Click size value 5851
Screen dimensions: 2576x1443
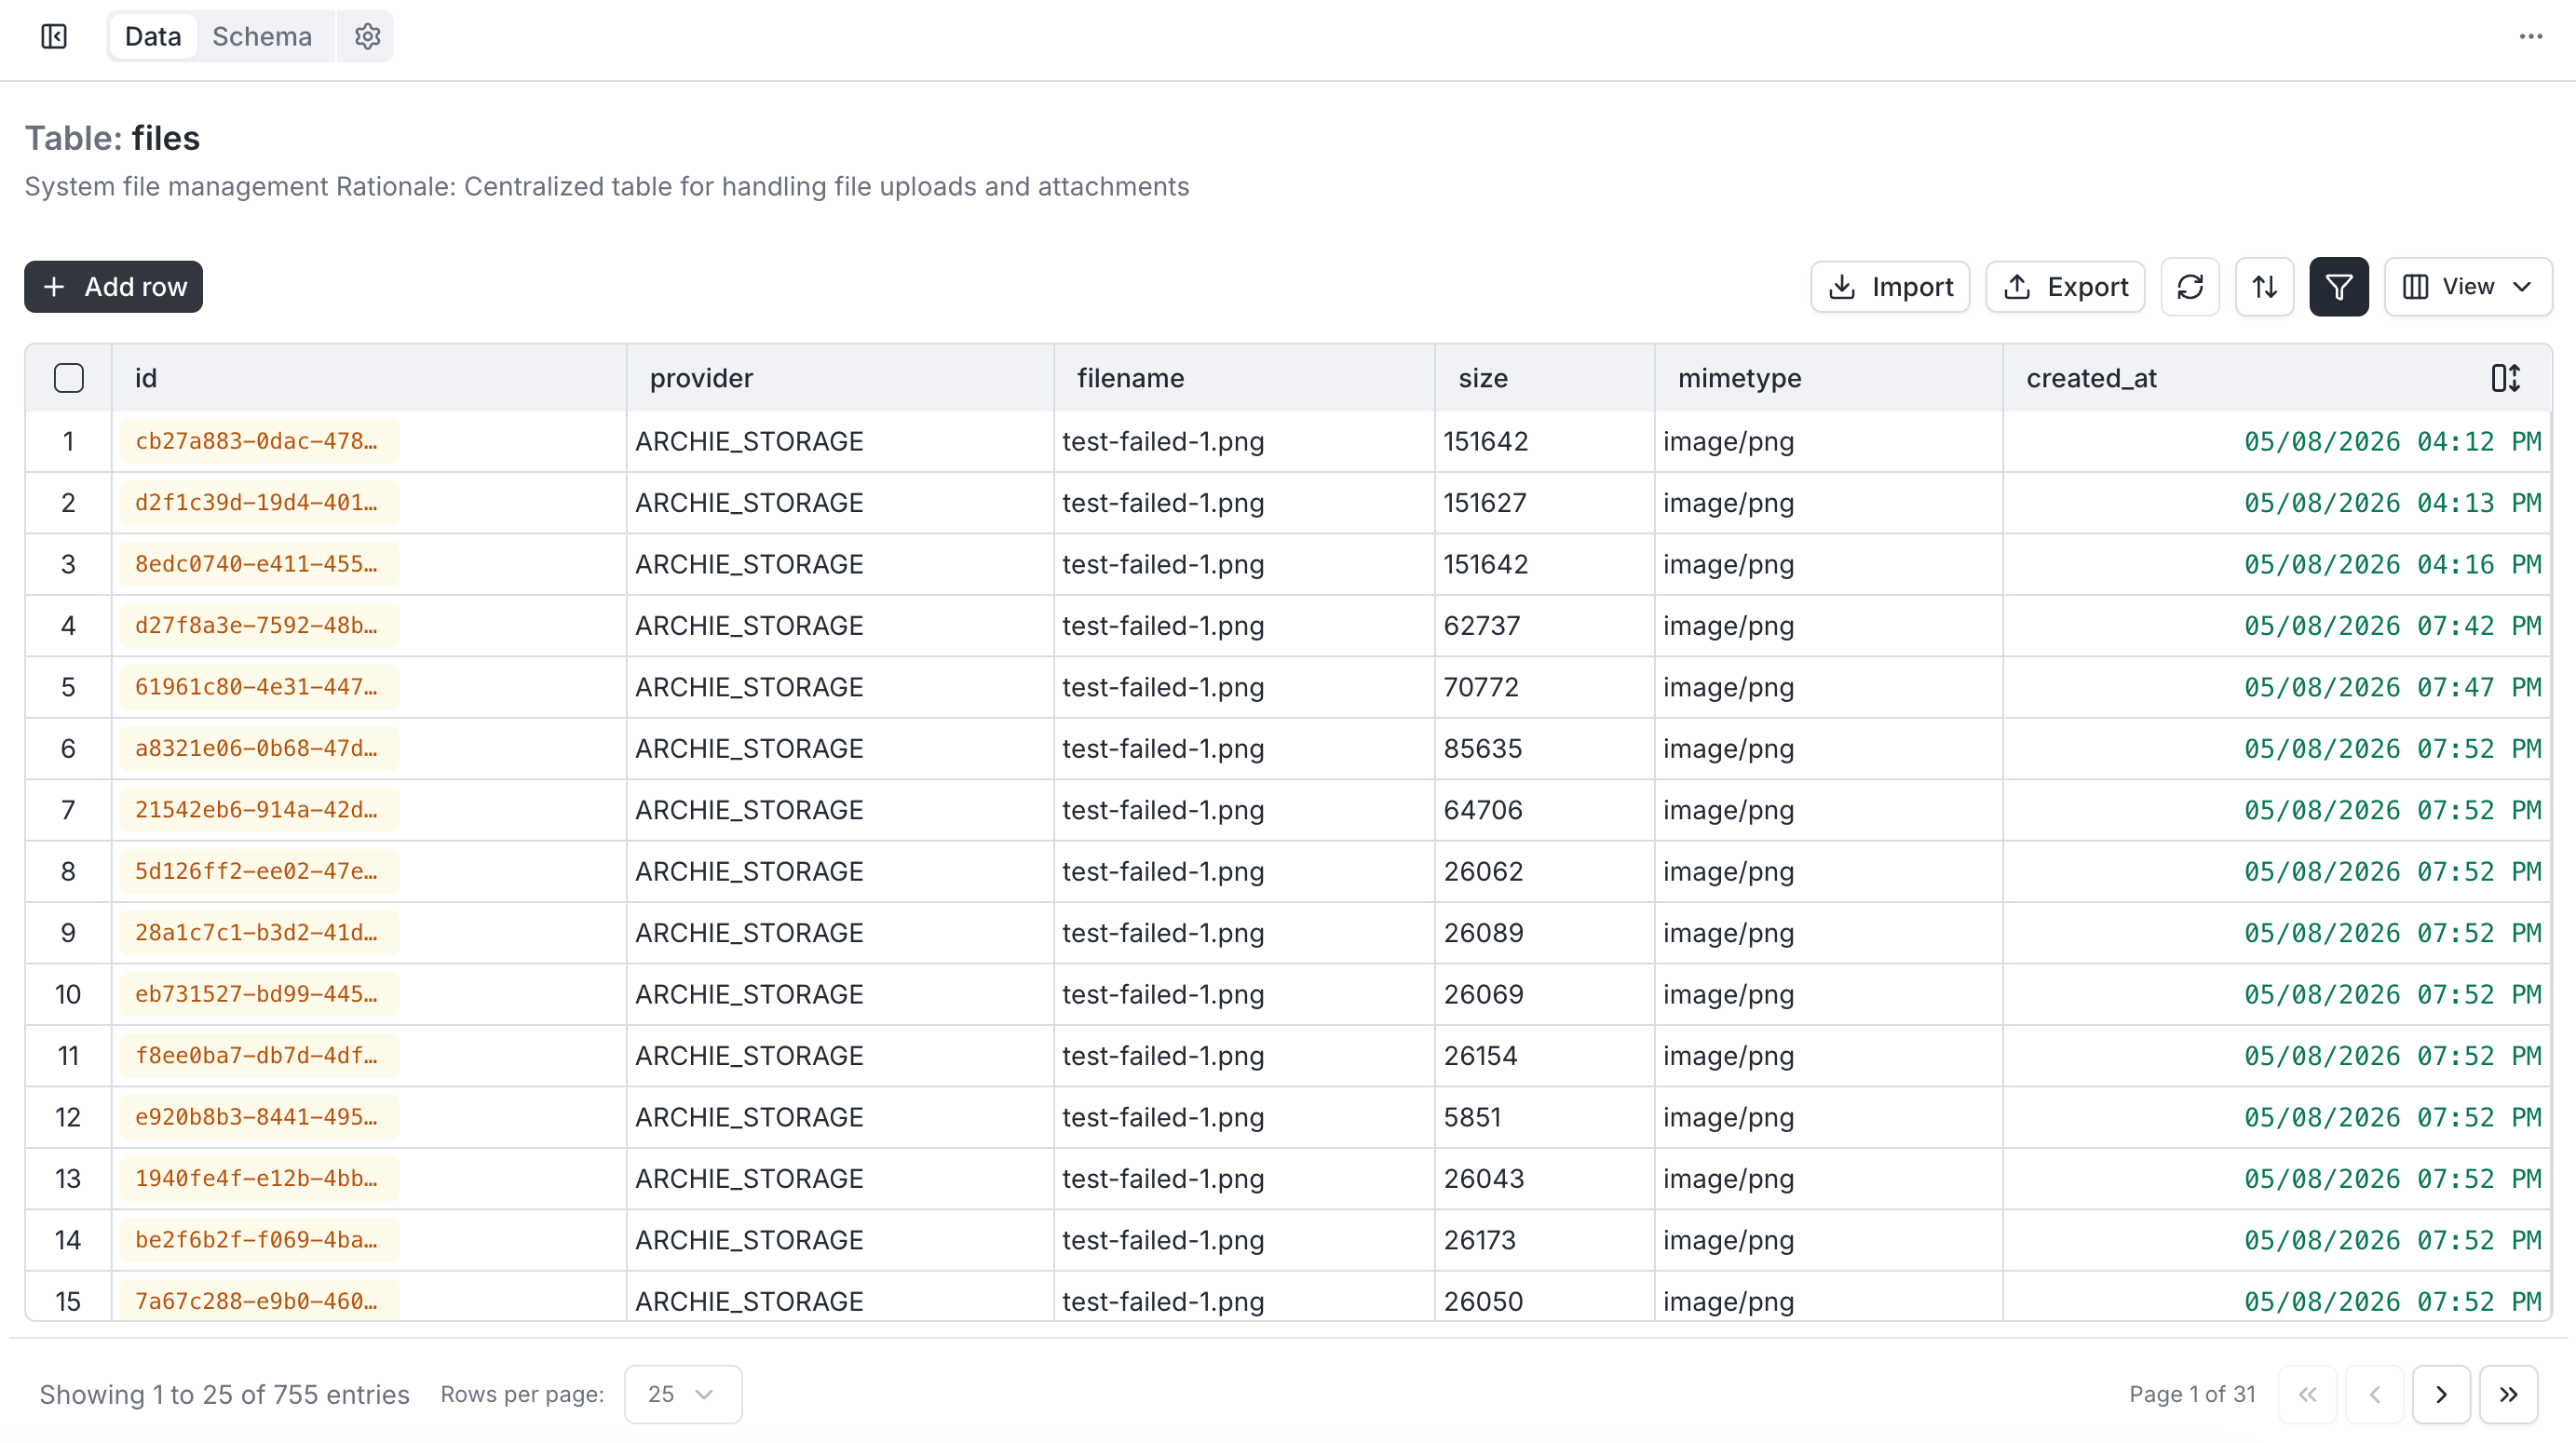[x=1472, y=1117]
